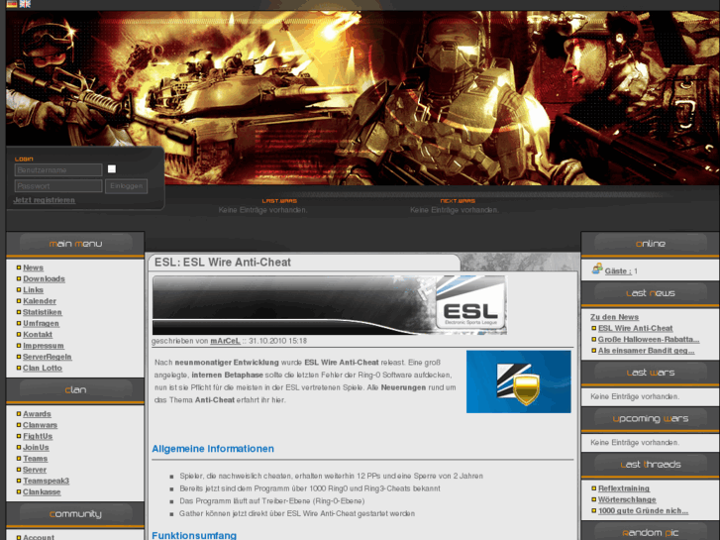Click the Allgemeine Informationen heading
This screenshot has width=720, height=540.
pos(213,449)
